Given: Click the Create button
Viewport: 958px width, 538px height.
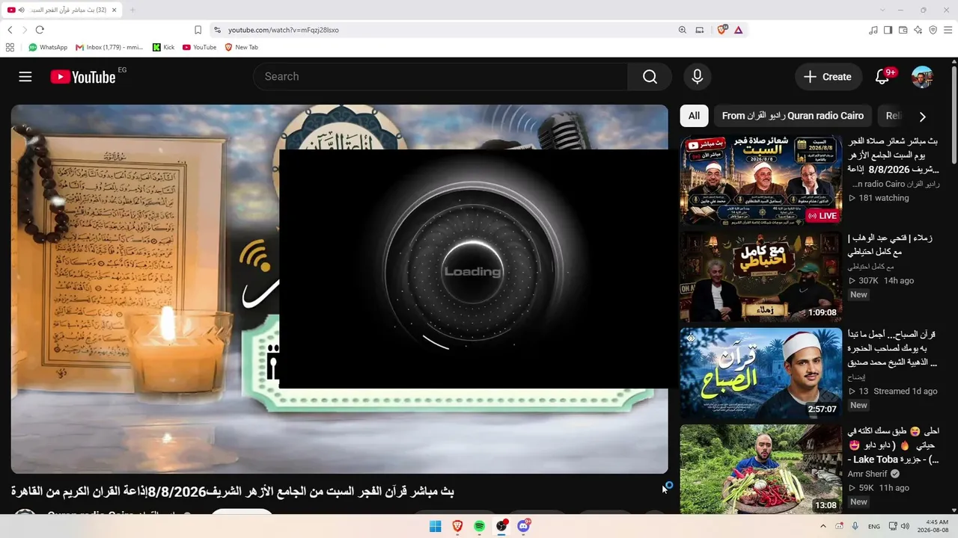Looking at the screenshot, I should (828, 77).
